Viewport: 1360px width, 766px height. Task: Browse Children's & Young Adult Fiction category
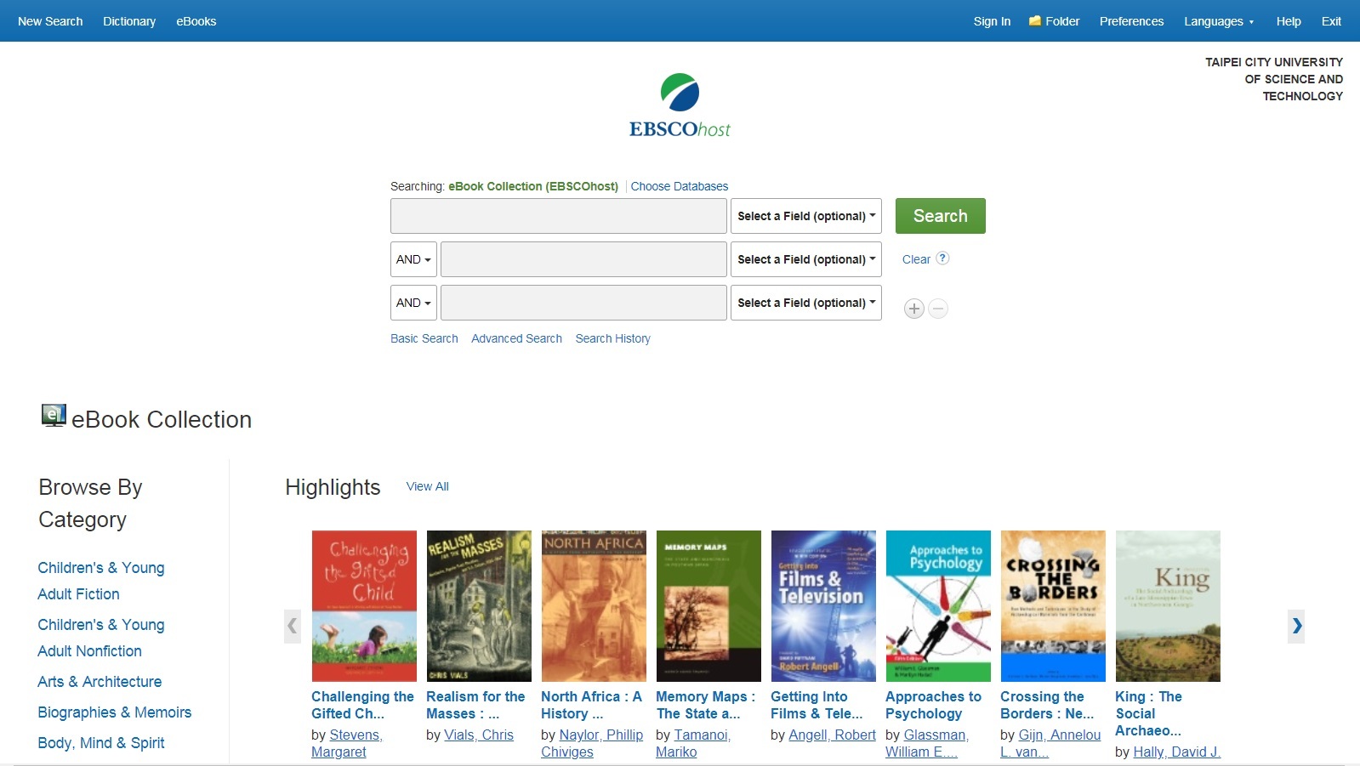[x=101, y=581]
